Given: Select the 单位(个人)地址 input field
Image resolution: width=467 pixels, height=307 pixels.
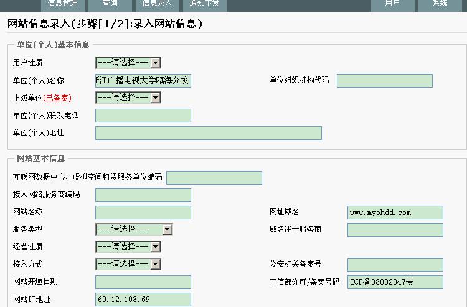Looking at the screenshot, I should click(x=208, y=133).
